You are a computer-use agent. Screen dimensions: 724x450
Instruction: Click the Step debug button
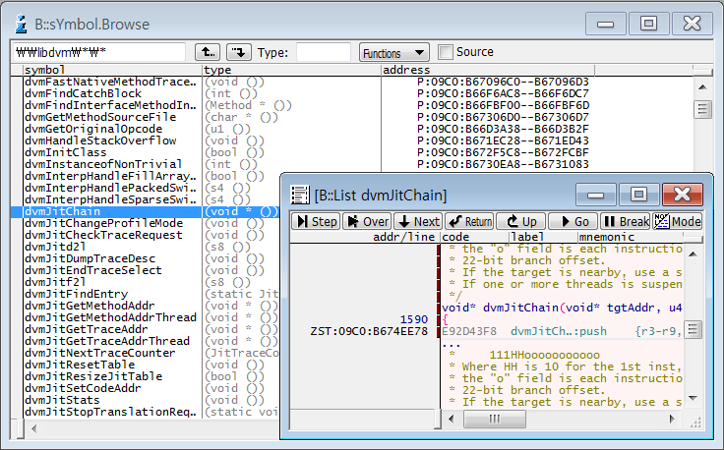315,221
